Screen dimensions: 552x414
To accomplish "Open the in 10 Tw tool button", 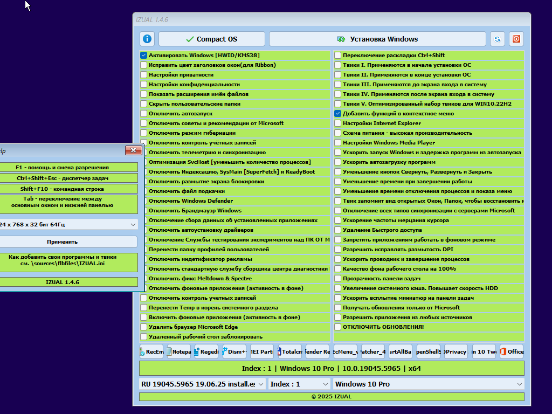I will point(484,351).
